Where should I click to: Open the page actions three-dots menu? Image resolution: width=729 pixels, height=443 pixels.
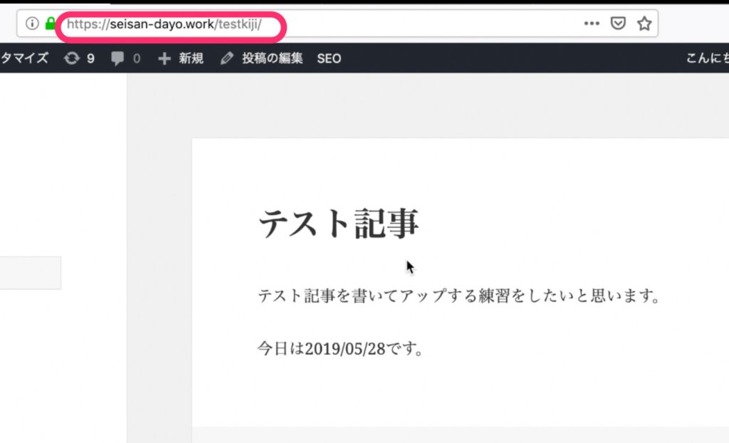[x=592, y=24]
